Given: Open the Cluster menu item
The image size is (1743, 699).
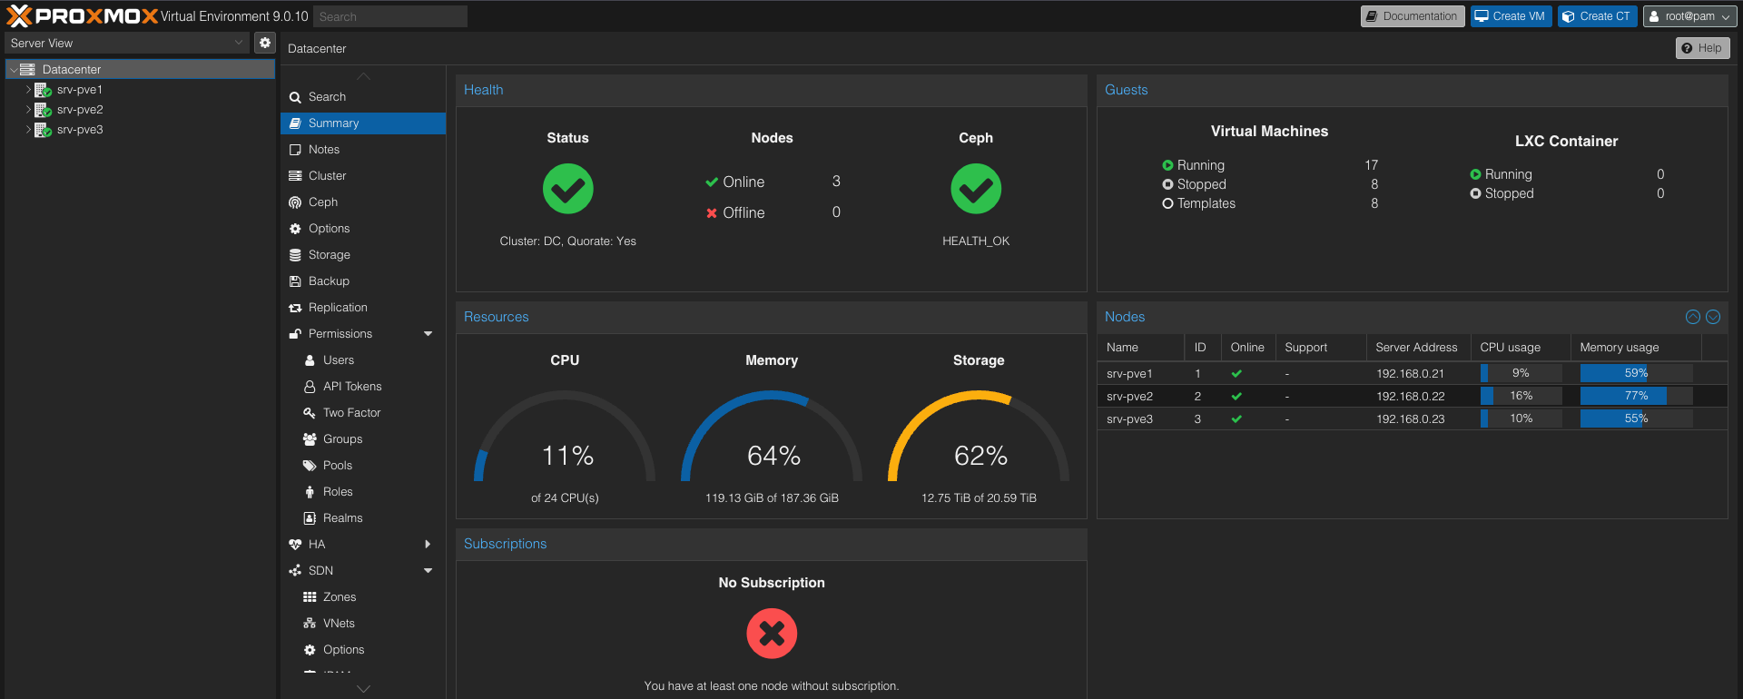Looking at the screenshot, I should click(327, 176).
